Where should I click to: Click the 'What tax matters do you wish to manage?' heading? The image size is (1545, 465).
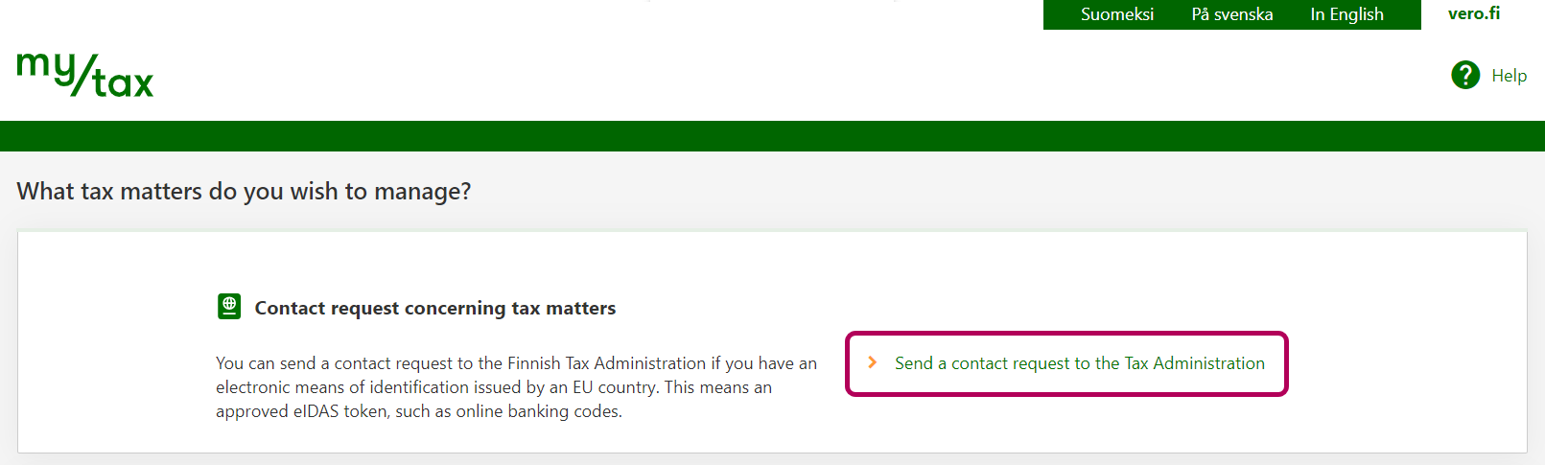[x=244, y=191]
